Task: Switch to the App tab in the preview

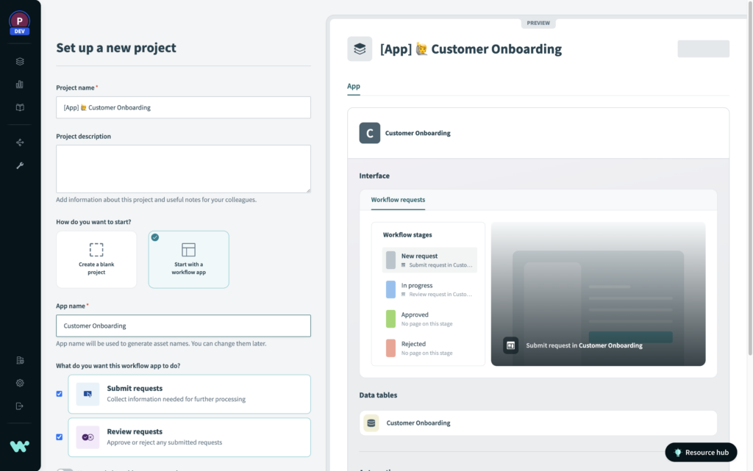Action: (x=353, y=86)
